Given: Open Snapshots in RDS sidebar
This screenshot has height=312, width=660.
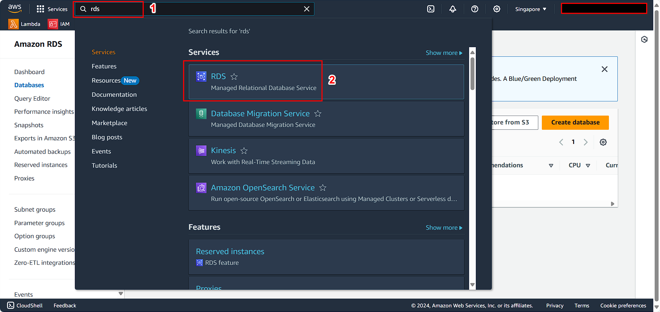Looking at the screenshot, I should click(29, 125).
